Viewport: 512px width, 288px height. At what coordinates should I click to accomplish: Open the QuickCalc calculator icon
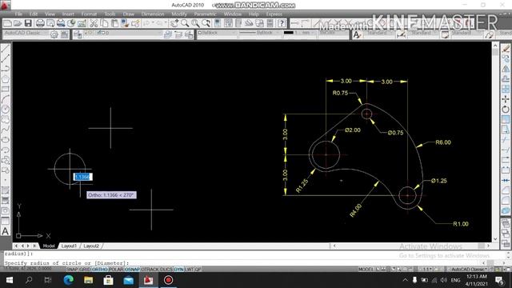click(270, 23)
